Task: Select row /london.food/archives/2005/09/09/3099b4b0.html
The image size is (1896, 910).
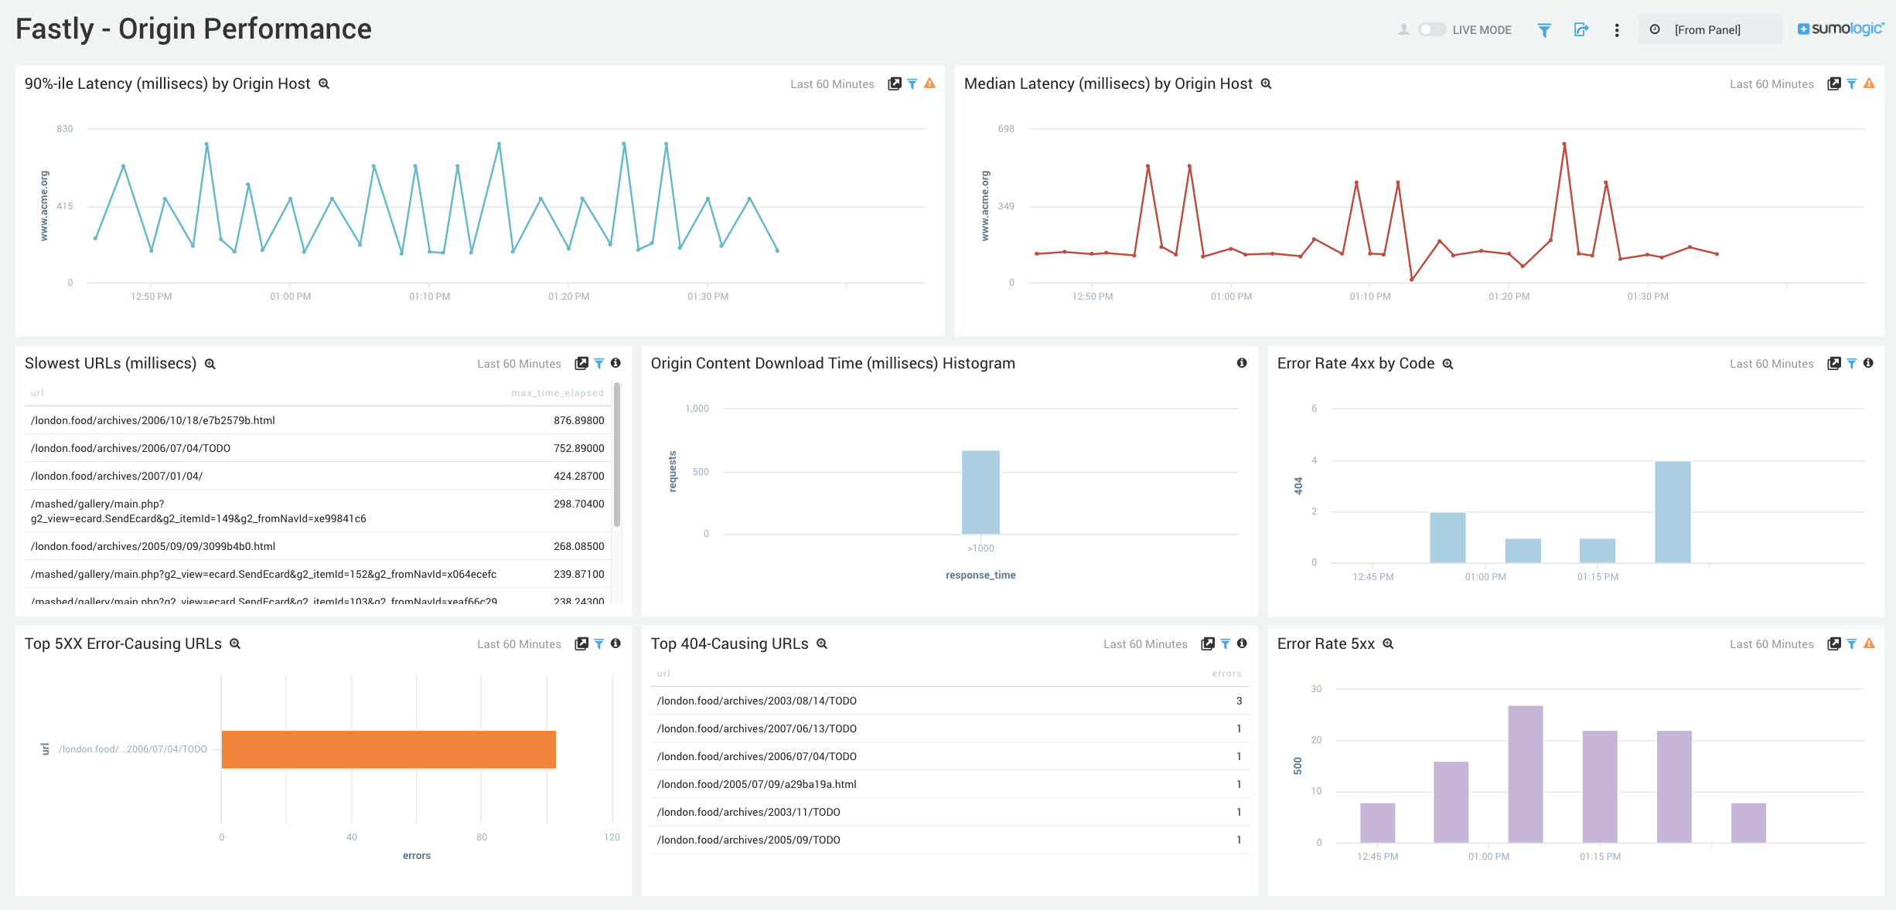Action: coord(317,546)
